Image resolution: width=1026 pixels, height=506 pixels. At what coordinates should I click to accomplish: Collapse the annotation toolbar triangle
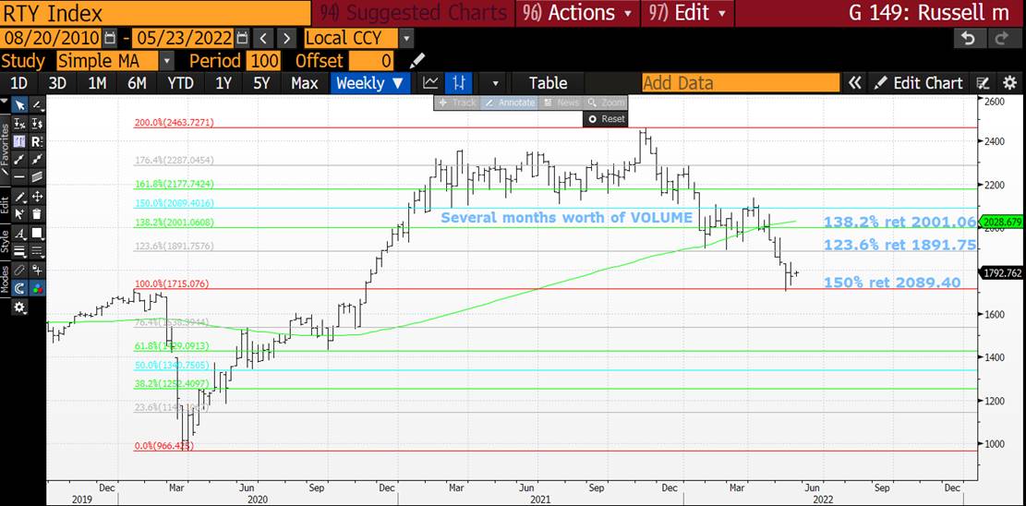[6, 102]
